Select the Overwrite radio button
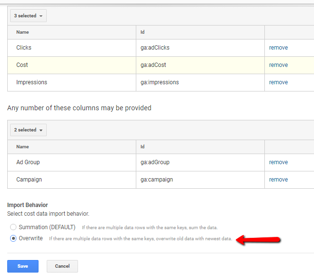The height and width of the screenshot is (273, 314). tap(13, 238)
